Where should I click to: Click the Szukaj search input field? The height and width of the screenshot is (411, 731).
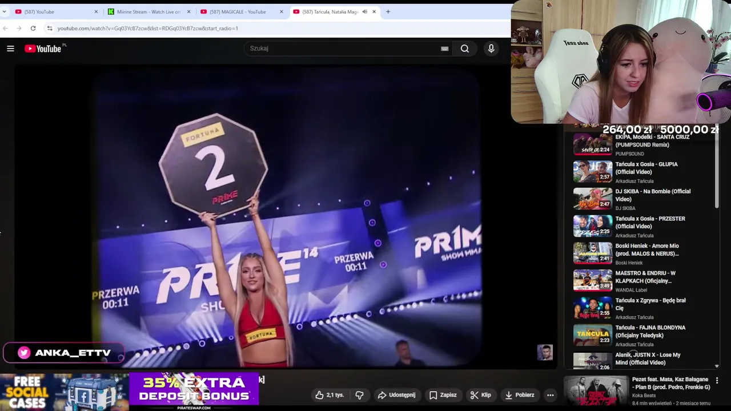[x=343, y=49]
